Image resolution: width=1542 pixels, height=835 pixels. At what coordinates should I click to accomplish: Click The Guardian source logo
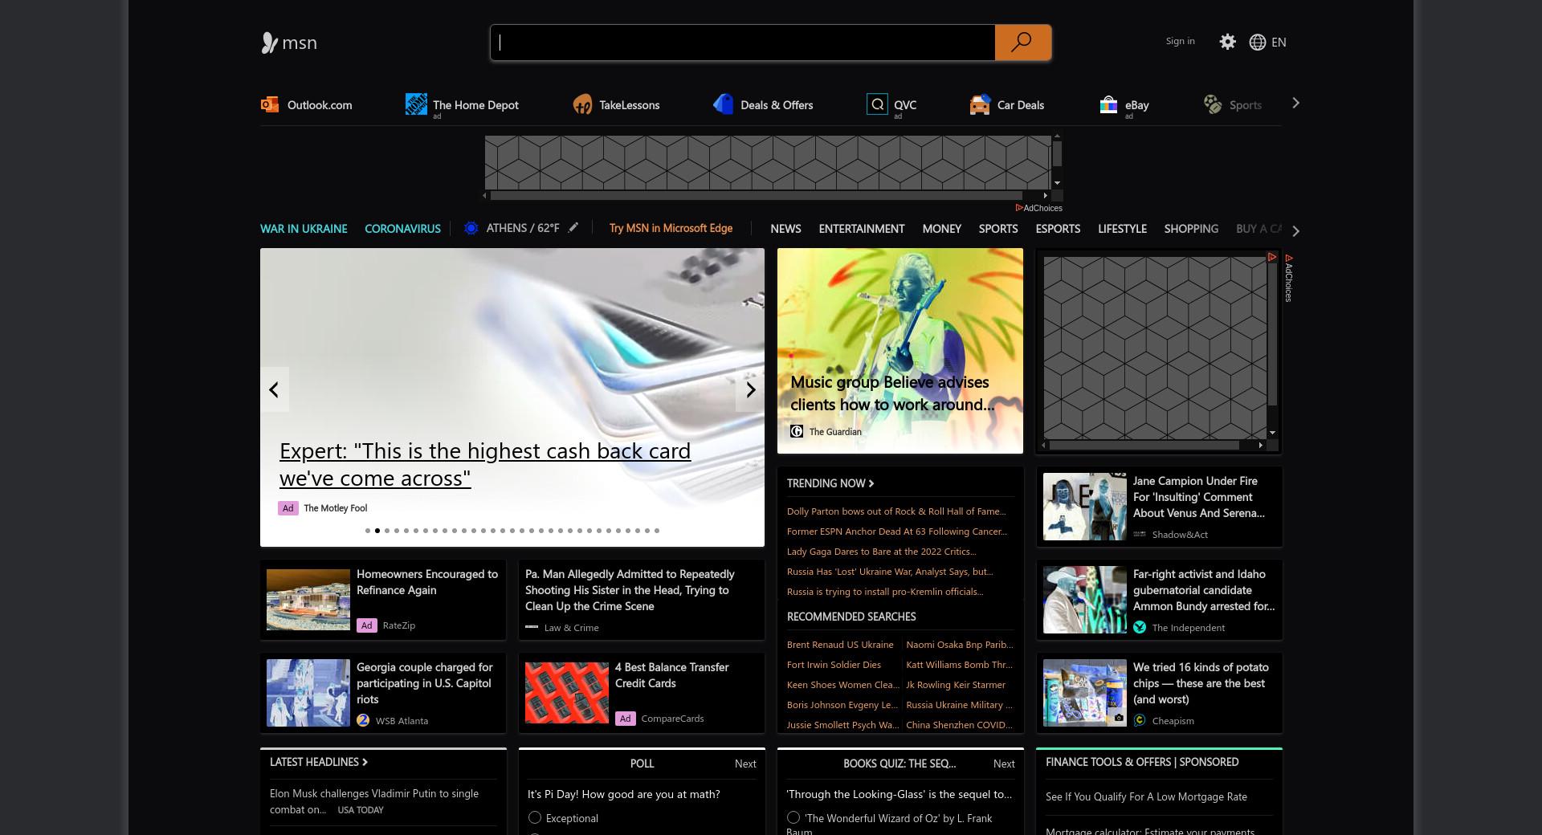tap(797, 431)
